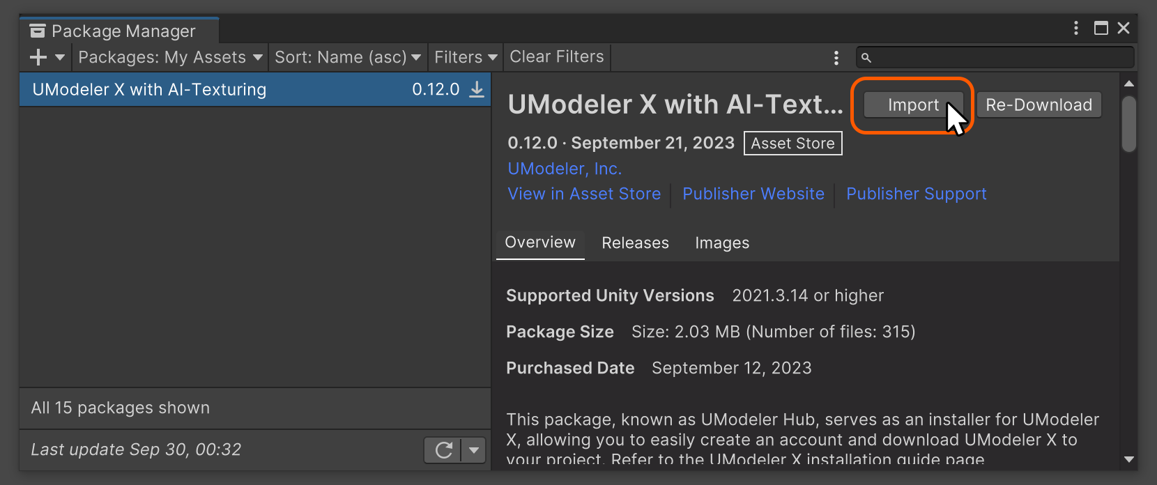Click the download icon beside version 0.12.0
The height and width of the screenshot is (485, 1157).
point(477,90)
